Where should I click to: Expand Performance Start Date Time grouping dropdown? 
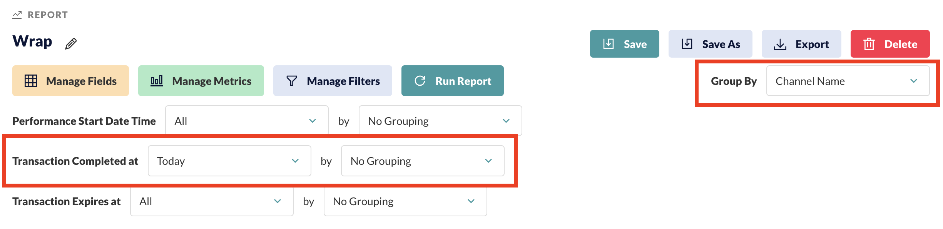(x=440, y=121)
